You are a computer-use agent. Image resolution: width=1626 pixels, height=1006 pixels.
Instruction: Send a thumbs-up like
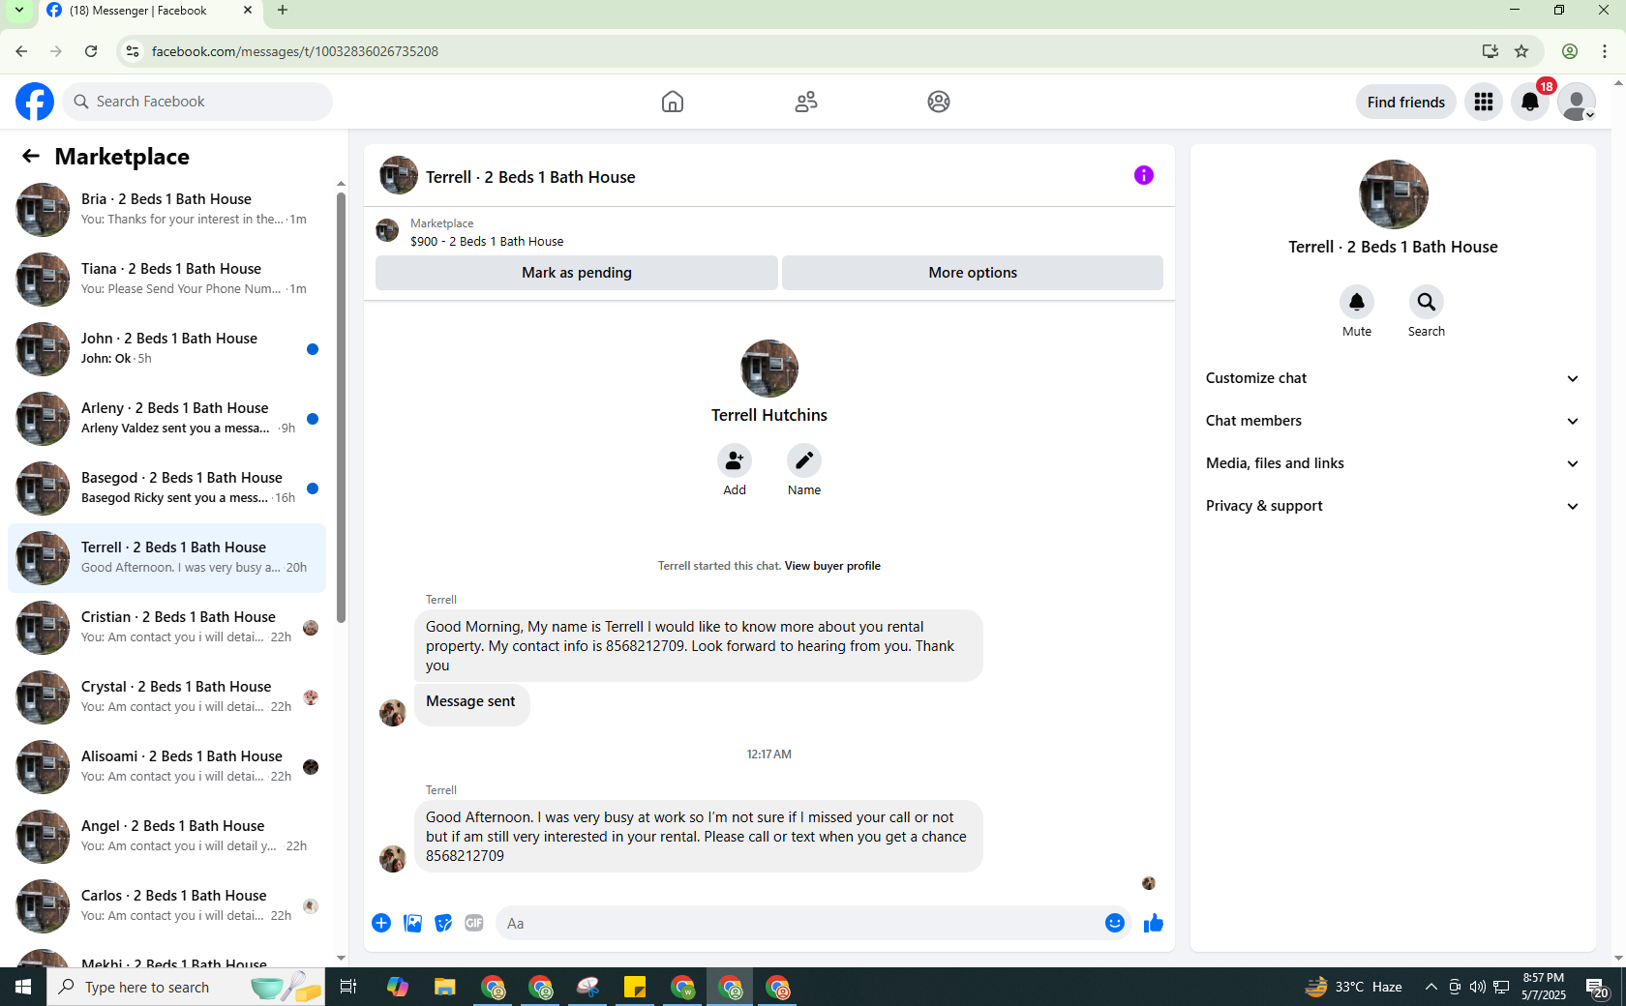pos(1153,923)
